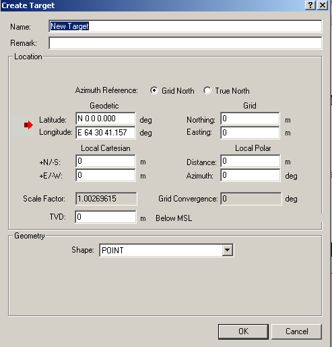The image size is (332, 347).
Task: Click the Latitude field
Action: coord(106,119)
